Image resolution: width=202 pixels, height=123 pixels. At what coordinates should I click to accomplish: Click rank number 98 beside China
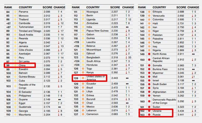8,66
